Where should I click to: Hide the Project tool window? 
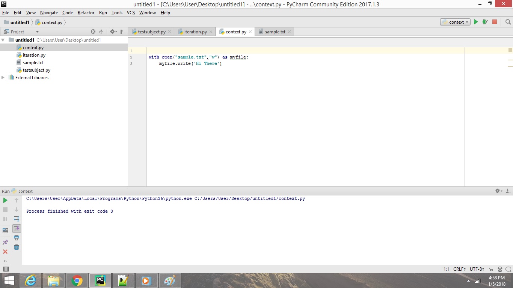click(x=122, y=32)
